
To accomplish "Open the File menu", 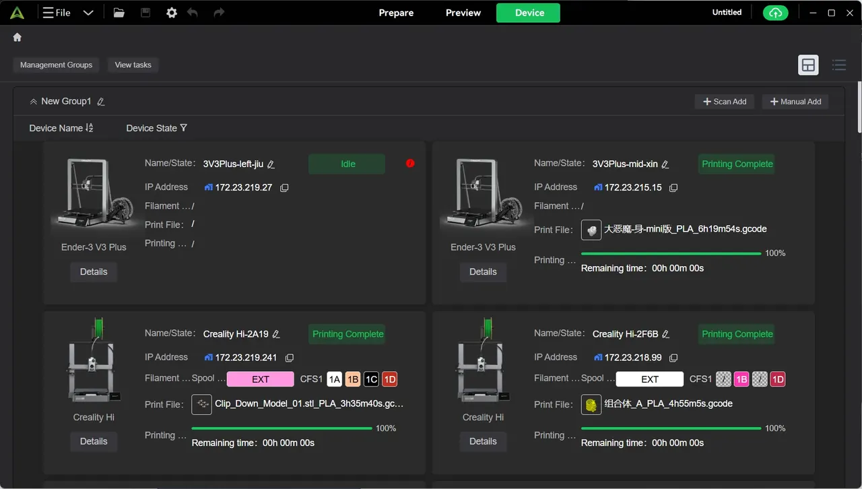I will point(57,13).
